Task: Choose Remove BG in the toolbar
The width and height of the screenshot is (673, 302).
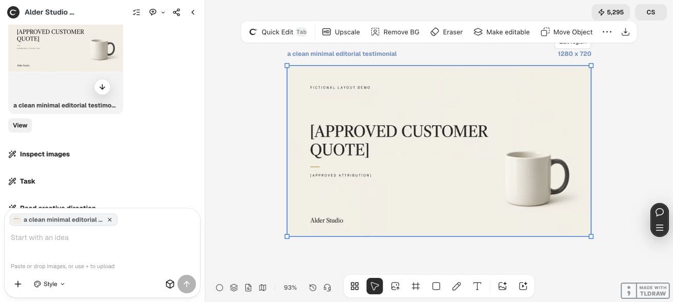Action: coord(395,32)
